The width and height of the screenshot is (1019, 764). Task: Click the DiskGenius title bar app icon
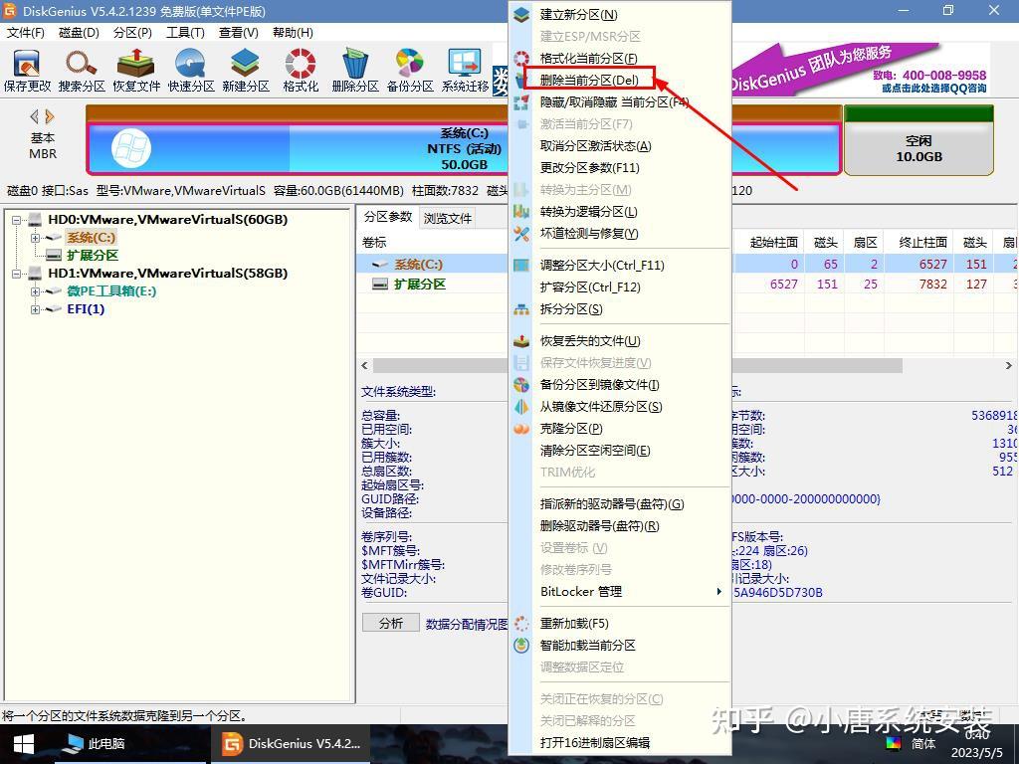pos(10,11)
